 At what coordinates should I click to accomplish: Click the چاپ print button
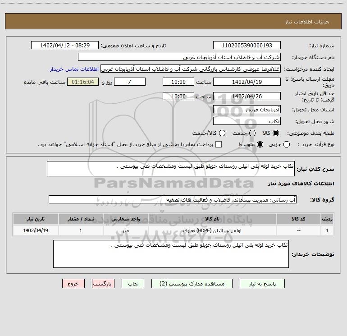pyautogui.click(x=133, y=284)
